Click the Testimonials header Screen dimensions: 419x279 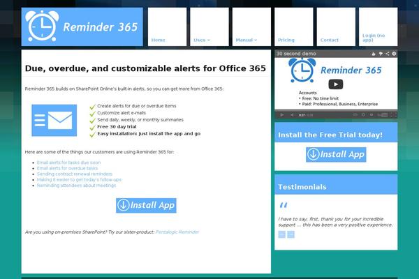click(x=302, y=187)
